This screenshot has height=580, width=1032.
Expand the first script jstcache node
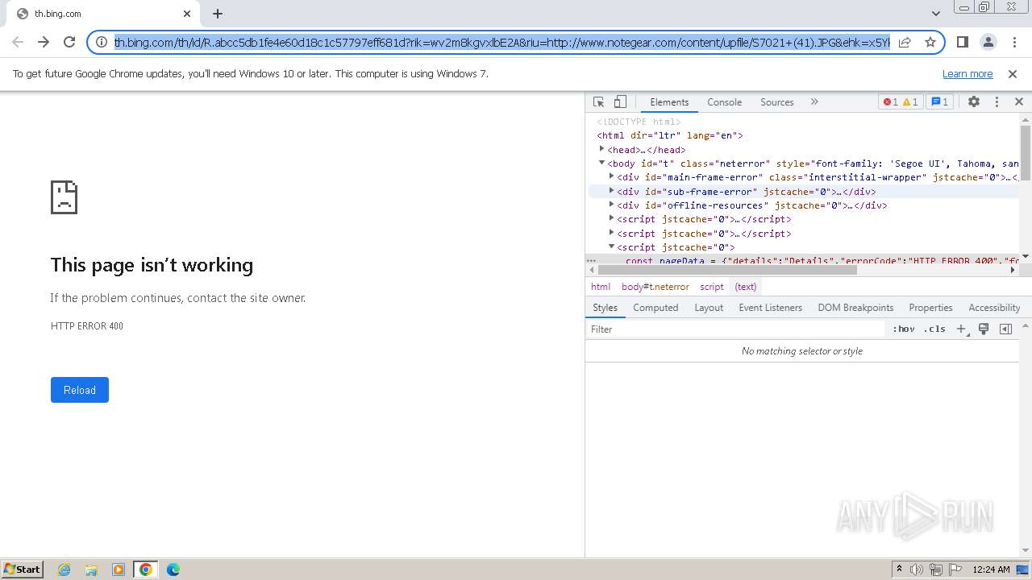click(611, 218)
